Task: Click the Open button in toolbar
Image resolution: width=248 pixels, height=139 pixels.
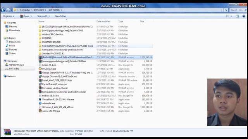Action: point(24,16)
